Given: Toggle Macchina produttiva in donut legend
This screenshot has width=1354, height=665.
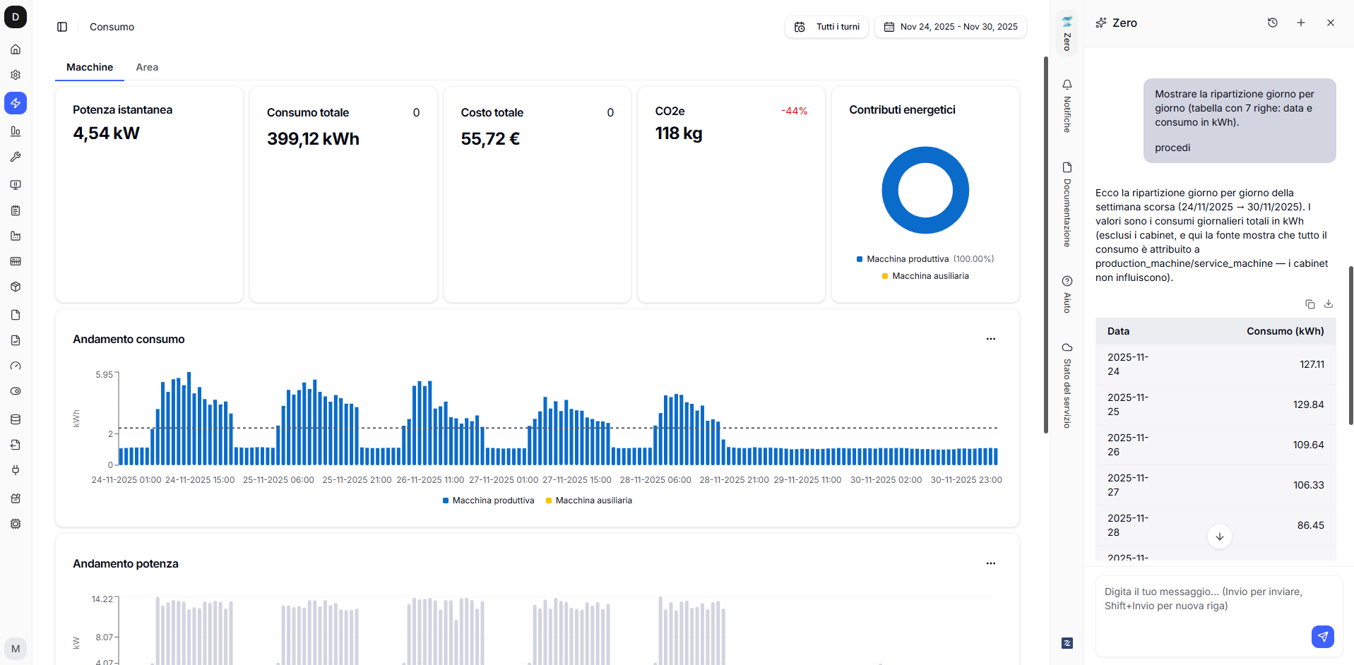Looking at the screenshot, I should pyautogui.click(x=925, y=259).
